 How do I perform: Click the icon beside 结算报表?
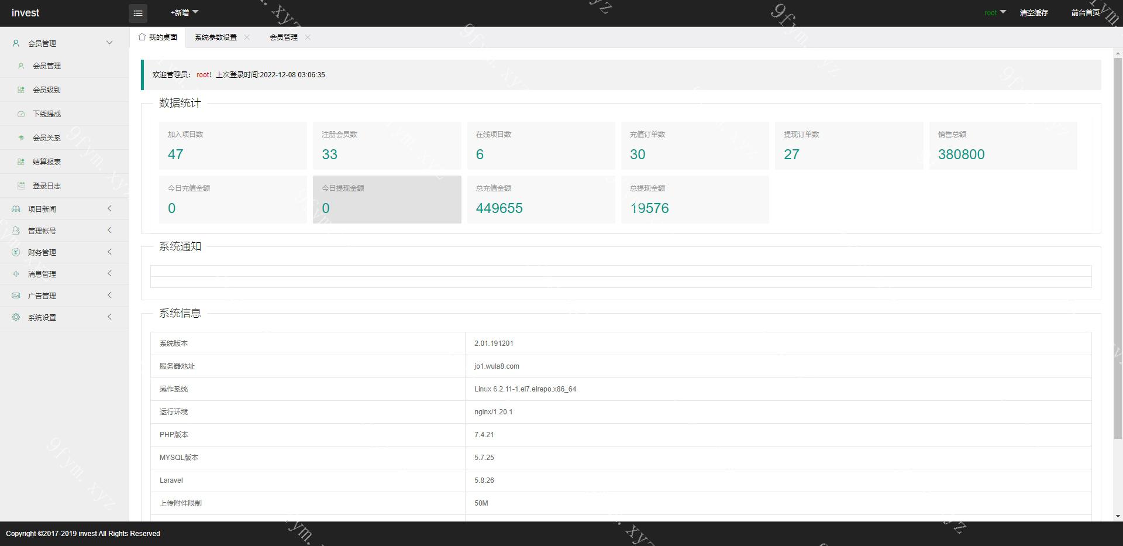pyautogui.click(x=21, y=162)
